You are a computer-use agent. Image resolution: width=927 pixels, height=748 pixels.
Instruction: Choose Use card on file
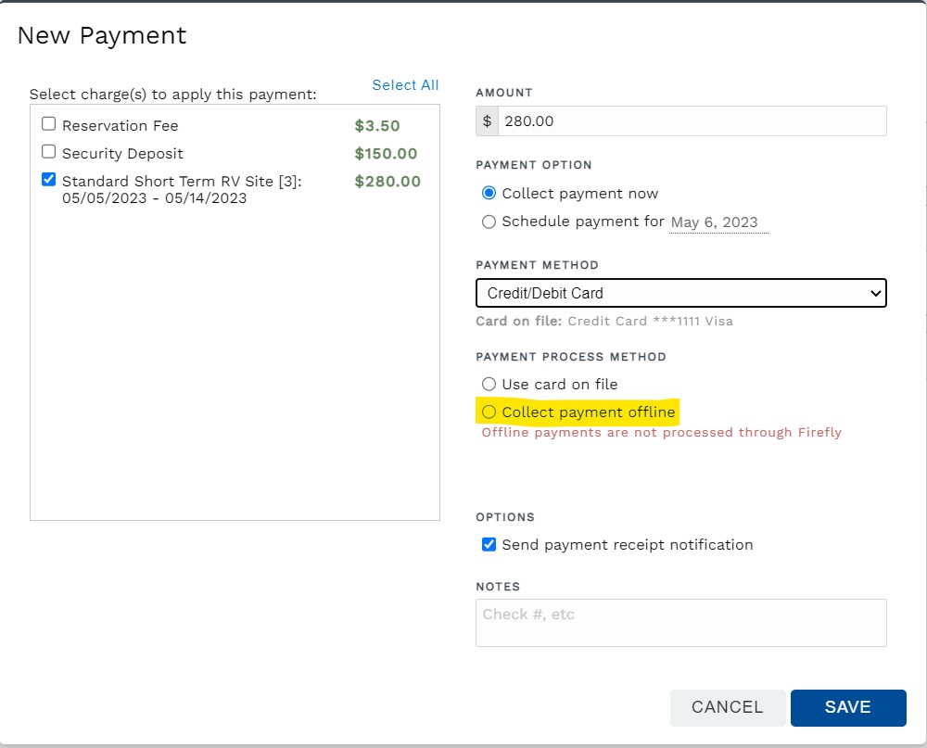489,384
